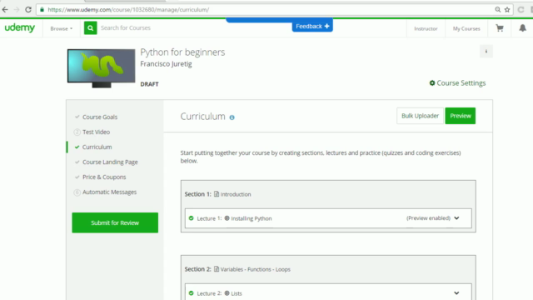
Task: Click Lecture 2 green check status icon
Action: pos(191,293)
